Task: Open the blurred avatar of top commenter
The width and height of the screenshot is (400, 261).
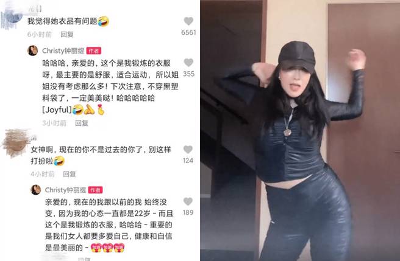Action: [12, 15]
